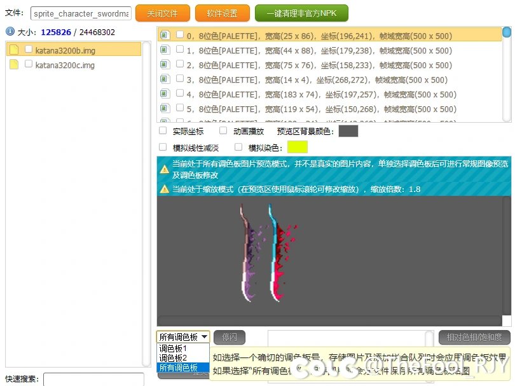
Task: Open the grey 预览区背景颜色 swatch
Action: pos(348,131)
